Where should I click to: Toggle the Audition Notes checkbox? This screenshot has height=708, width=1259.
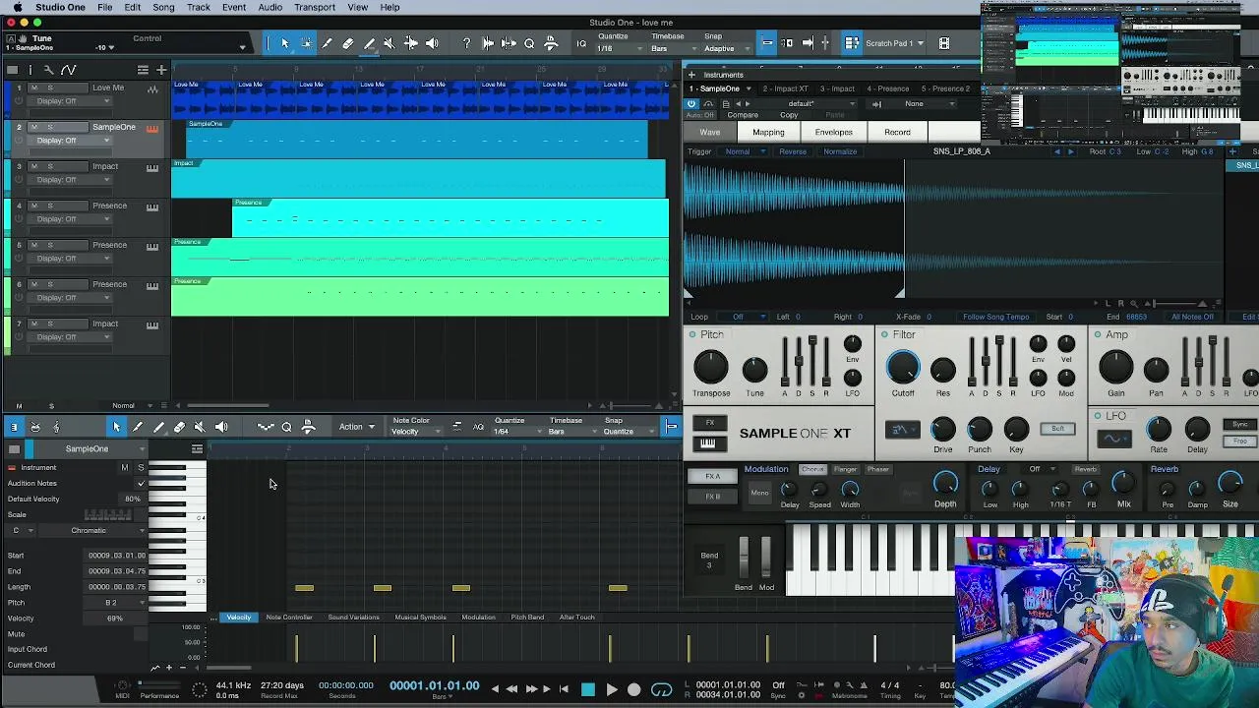coord(141,484)
